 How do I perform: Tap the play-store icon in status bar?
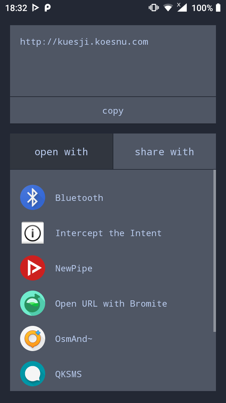coord(36,8)
